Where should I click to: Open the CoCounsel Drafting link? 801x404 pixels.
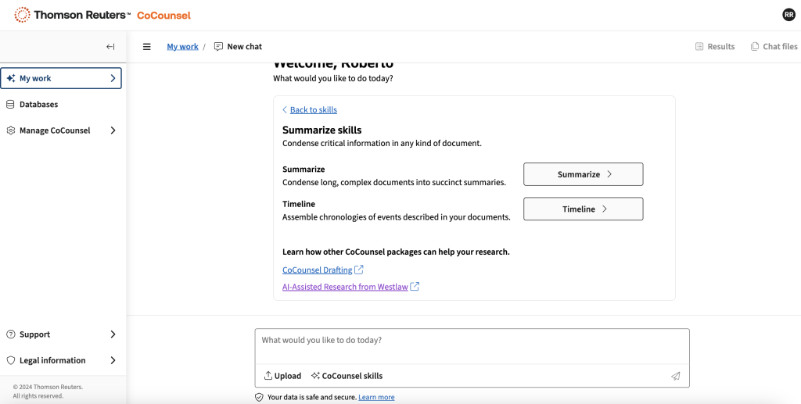(318, 270)
